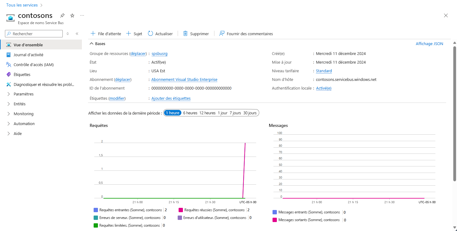Click modifier link next to Étiquettes

click(x=117, y=99)
